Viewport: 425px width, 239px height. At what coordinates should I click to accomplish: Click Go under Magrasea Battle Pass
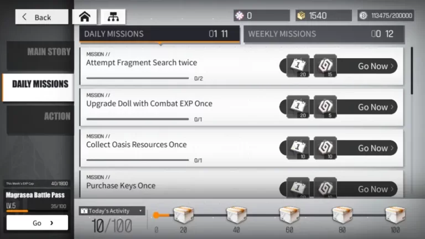point(37,223)
